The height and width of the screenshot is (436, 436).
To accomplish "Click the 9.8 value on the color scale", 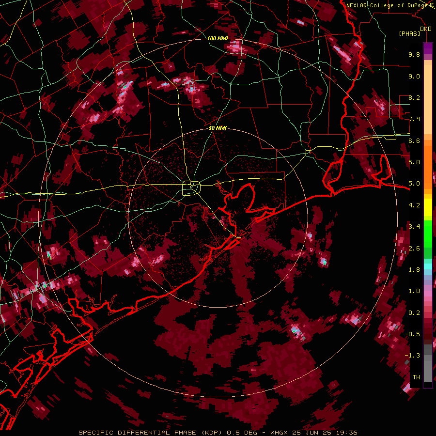I will point(414,54).
